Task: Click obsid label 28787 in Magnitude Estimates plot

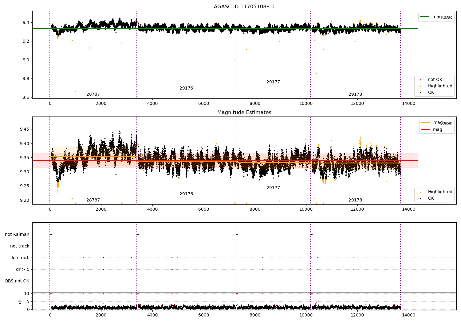Action: coord(93,200)
